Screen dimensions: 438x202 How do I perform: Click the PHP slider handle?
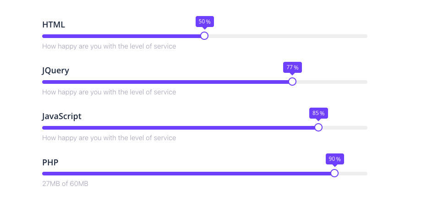[334, 173]
